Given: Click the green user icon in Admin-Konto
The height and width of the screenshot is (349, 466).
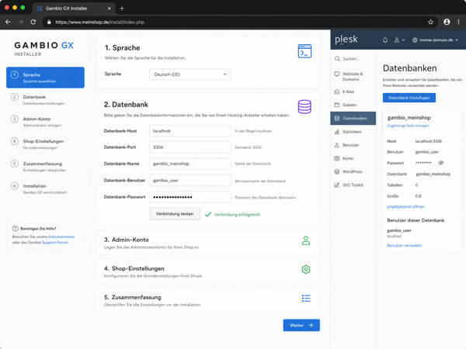Looking at the screenshot, I should 306,240.
